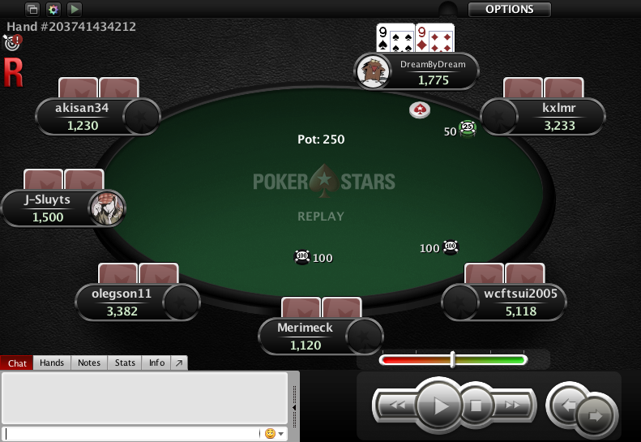641x442 pixels.
Task: Click the red R replay logo
Action: pyautogui.click(x=13, y=72)
